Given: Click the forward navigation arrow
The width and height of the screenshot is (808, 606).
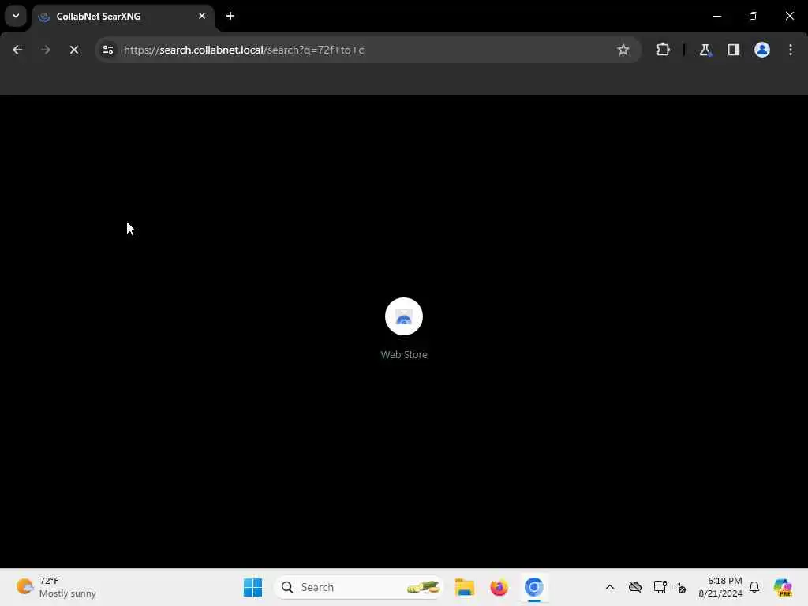Looking at the screenshot, I should point(45,50).
